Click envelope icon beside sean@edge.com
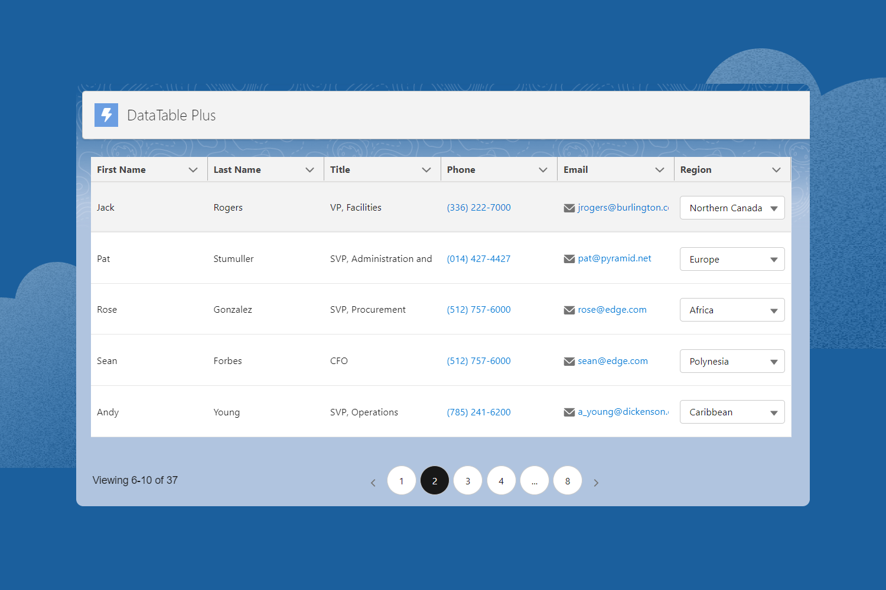 pyautogui.click(x=569, y=362)
